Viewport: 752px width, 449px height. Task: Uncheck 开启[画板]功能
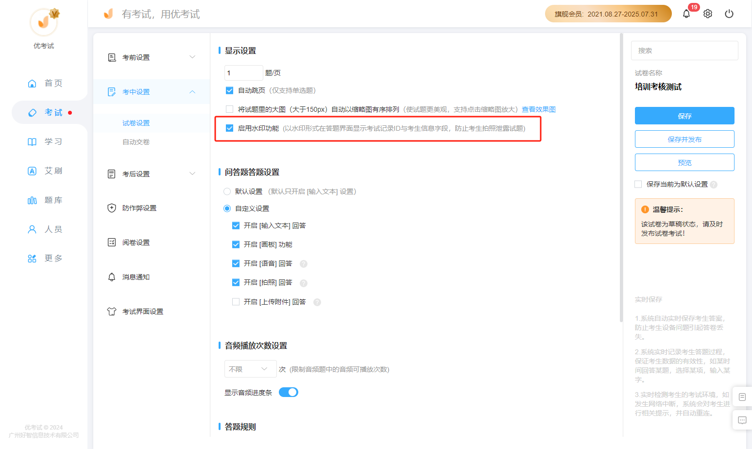(x=236, y=244)
